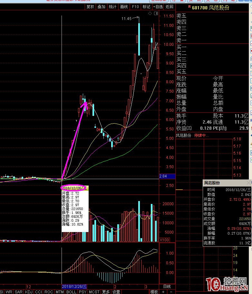
Task: Zoom out chart with minus button
Action: point(171,292)
